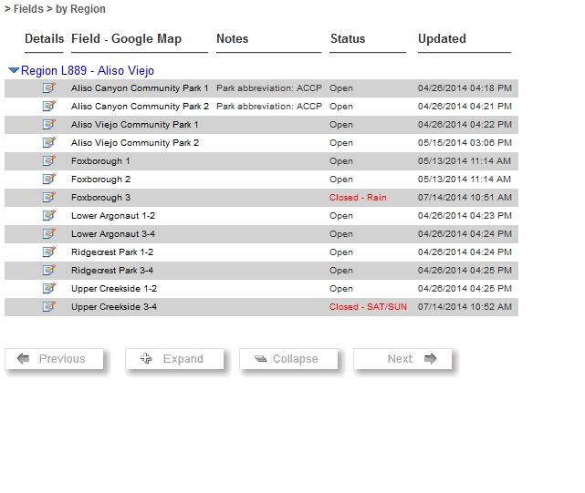Viewport: 585px width, 493px height.
Task: Click edit details icon for Foxborough 3
Action: click(49, 198)
